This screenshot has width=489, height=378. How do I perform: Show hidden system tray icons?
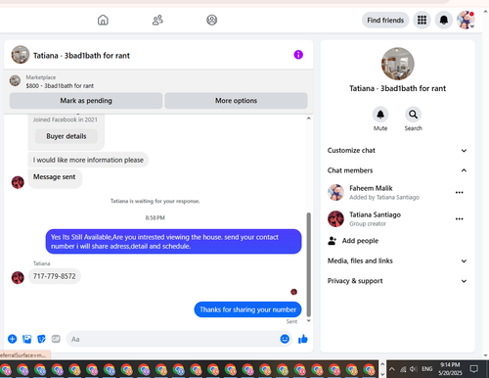click(x=392, y=369)
